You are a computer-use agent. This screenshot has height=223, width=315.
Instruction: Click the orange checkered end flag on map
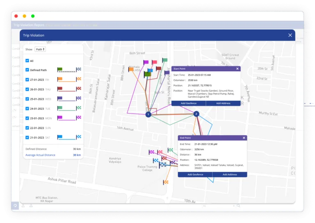click(x=166, y=182)
